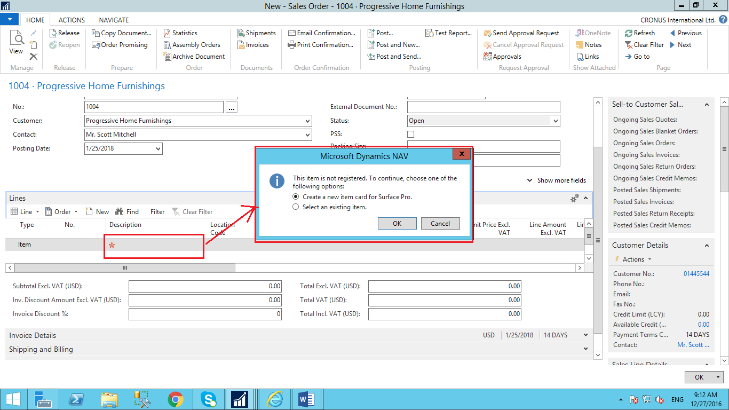Click Refresh in the Page group
Viewport: 729px width, 410px height.
click(x=640, y=33)
